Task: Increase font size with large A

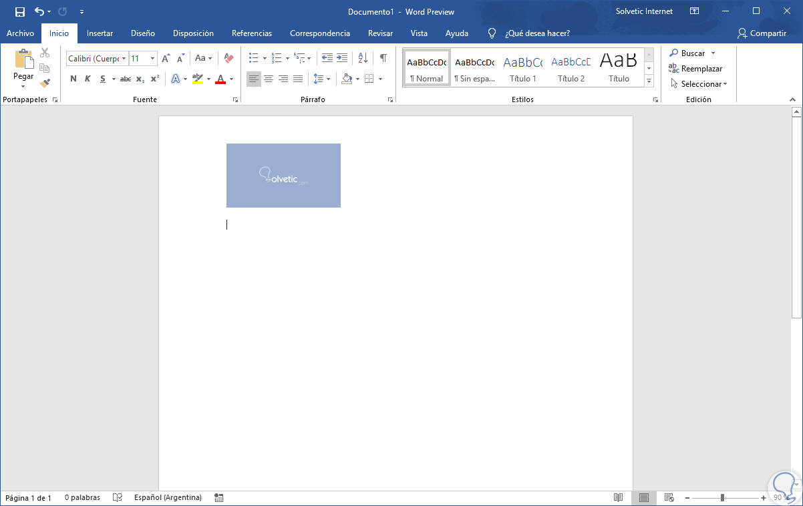Action: pyautogui.click(x=166, y=59)
